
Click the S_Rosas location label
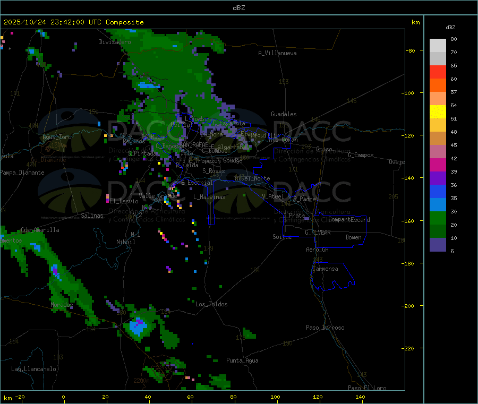(214, 171)
